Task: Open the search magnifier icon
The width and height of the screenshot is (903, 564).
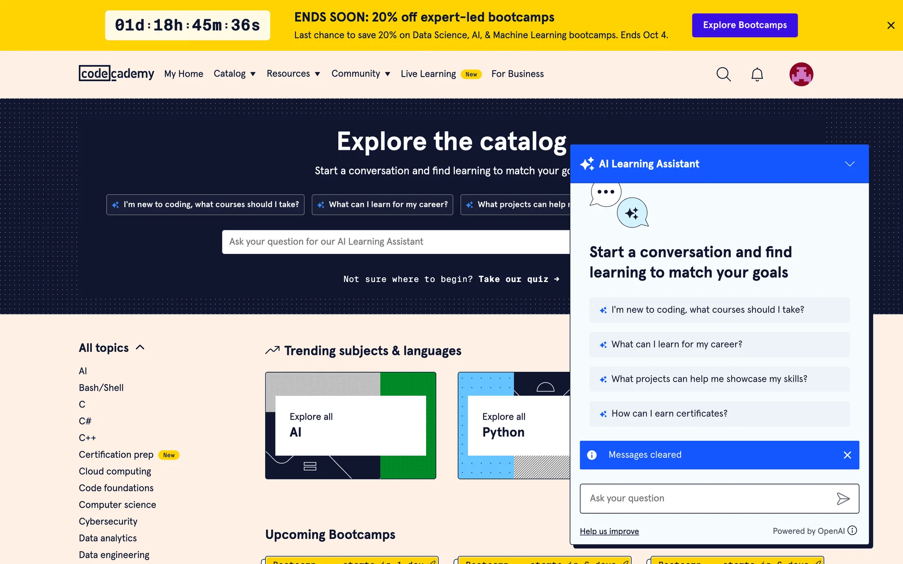Action: click(x=723, y=74)
